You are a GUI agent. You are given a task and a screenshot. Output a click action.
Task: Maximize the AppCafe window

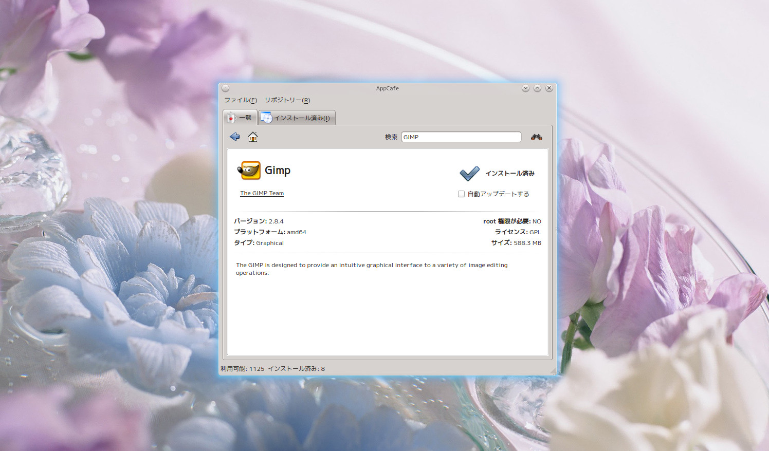[x=537, y=88]
